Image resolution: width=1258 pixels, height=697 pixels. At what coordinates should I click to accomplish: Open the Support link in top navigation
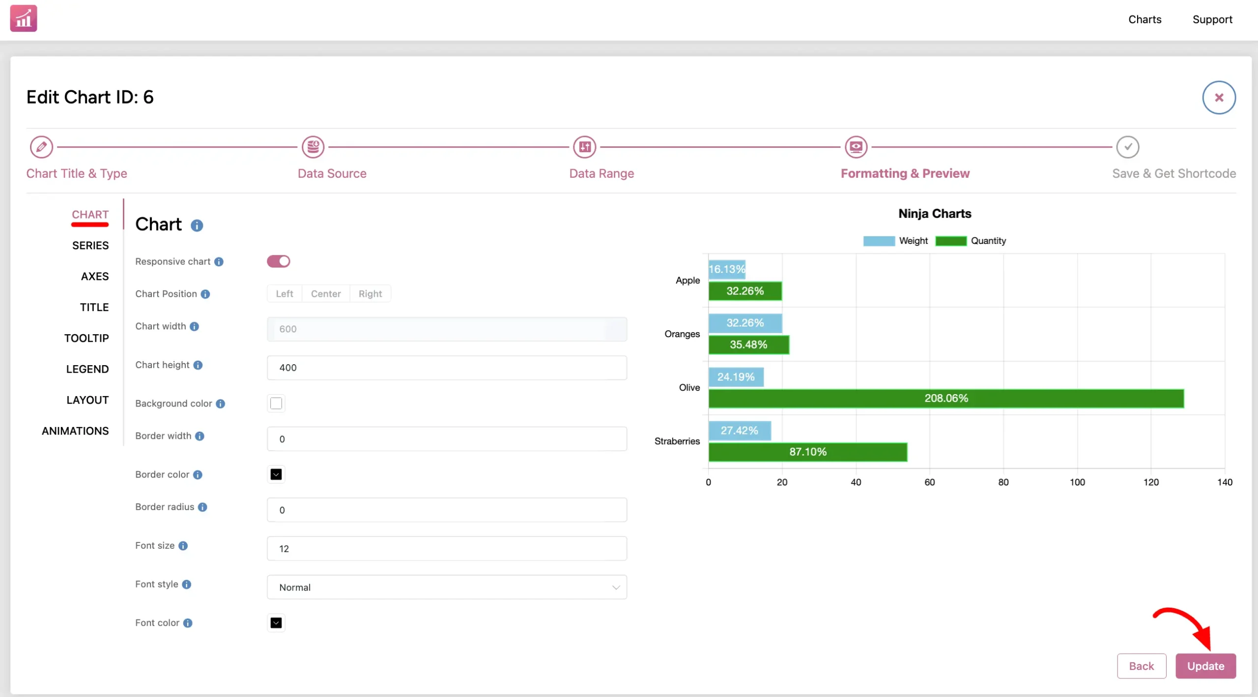click(1212, 20)
